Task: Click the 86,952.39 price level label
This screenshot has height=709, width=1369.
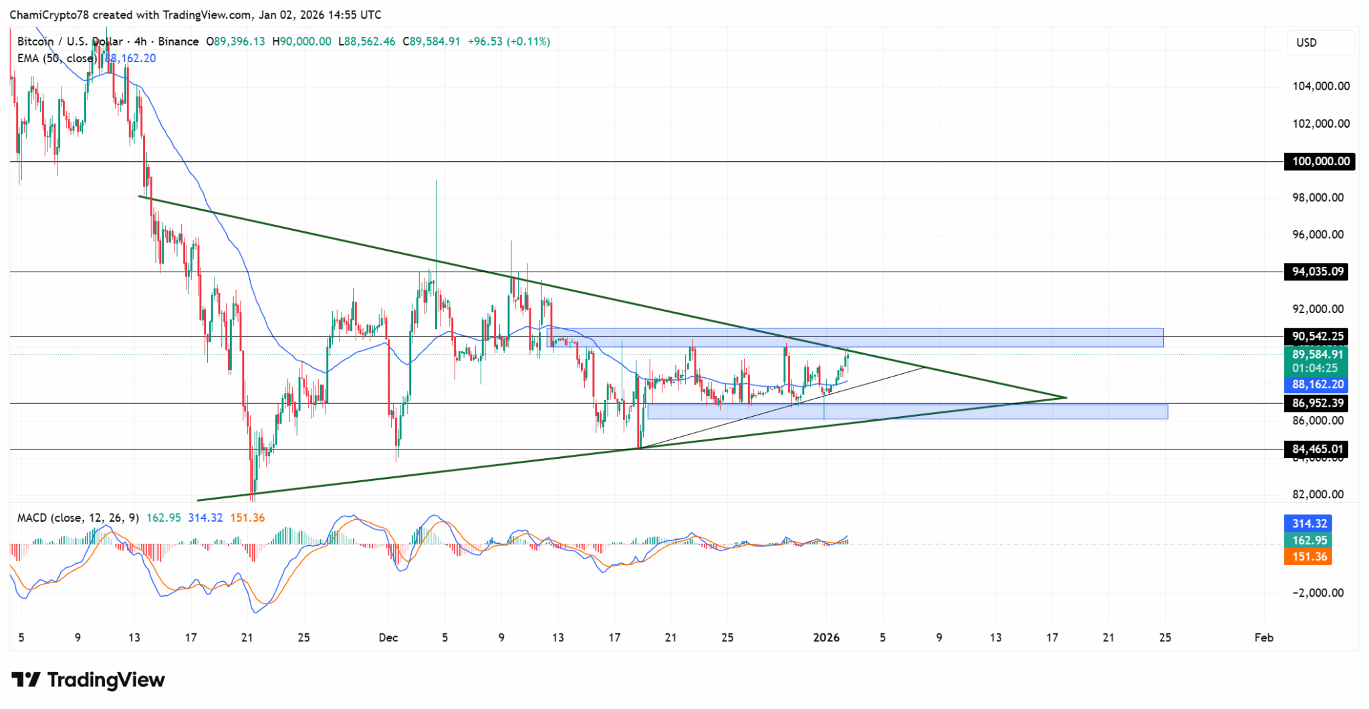Action: click(x=1318, y=403)
